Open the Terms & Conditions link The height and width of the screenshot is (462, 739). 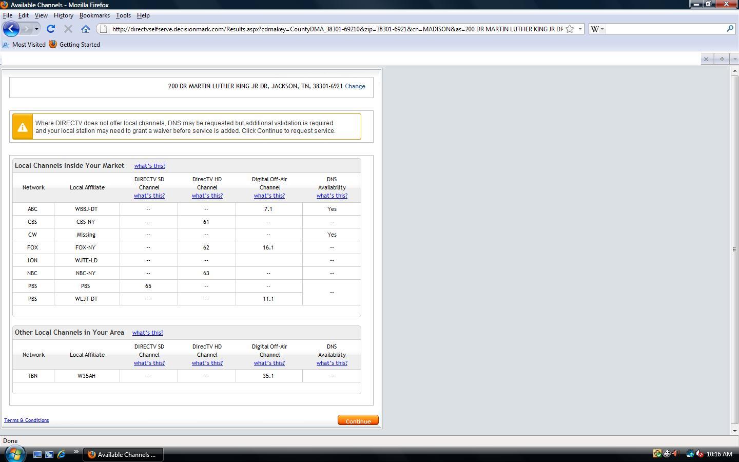(27, 420)
